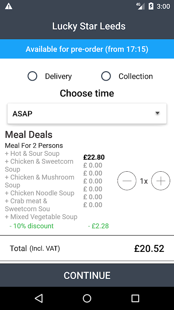Viewport: 174px width, 310px height.
Task: Click the dropdown arrow next to ASAP
Action: pos(157,113)
